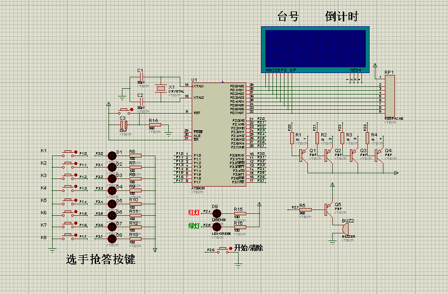Viewport: 448px width, 294px height.
Task: Toggle the red latch dot on button K2
Action: (76, 164)
